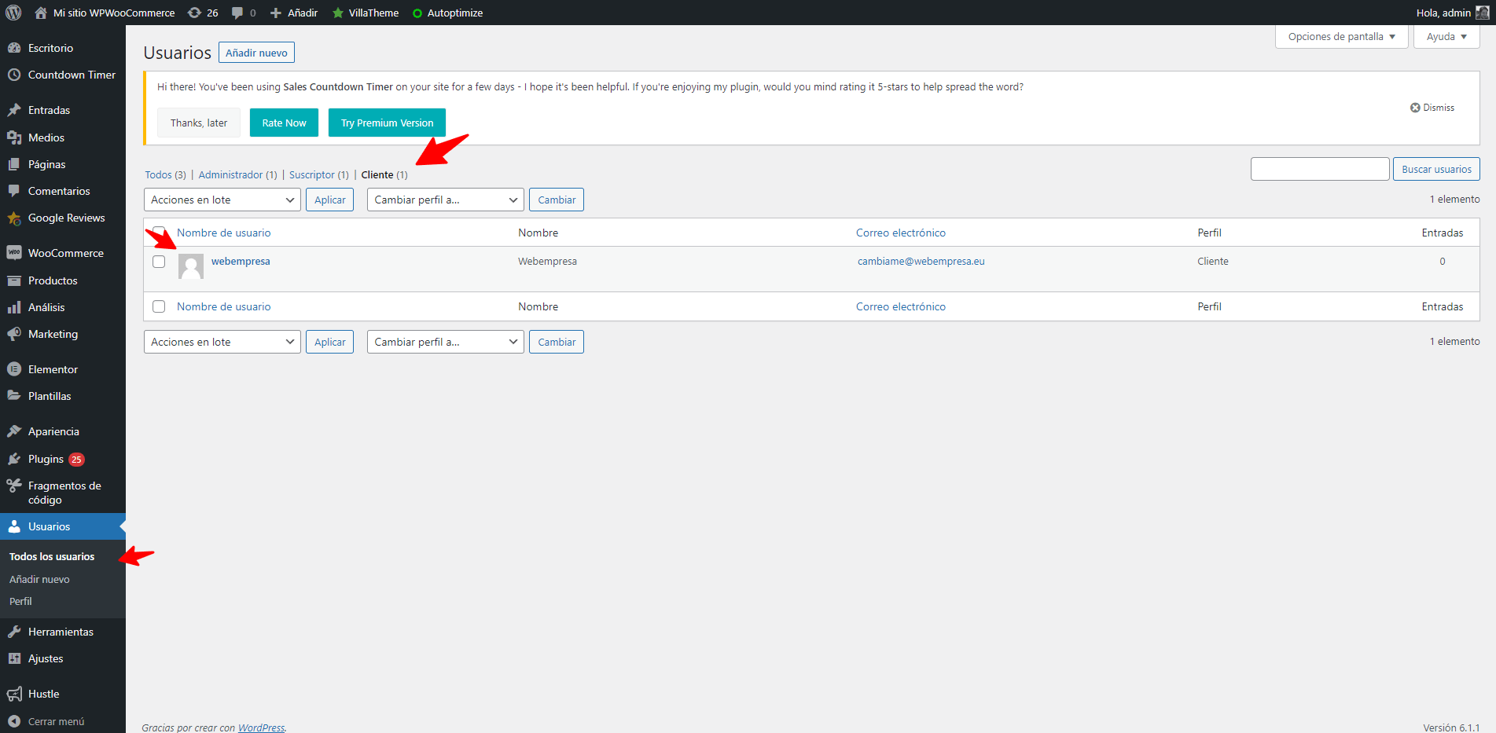Click the Entradas pin icon
Viewport: 1496px width, 733px height.
[x=14, y=110]
